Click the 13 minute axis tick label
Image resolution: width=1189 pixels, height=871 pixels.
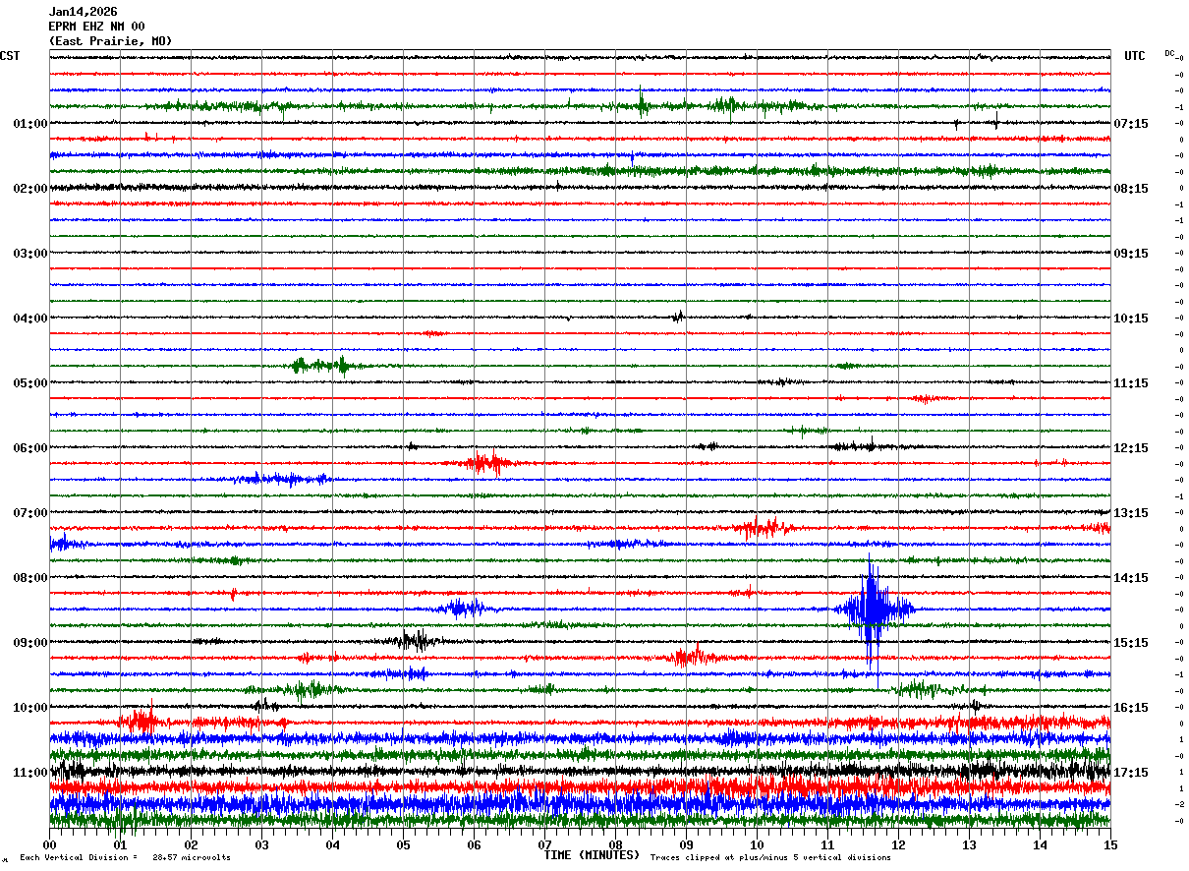969,844
